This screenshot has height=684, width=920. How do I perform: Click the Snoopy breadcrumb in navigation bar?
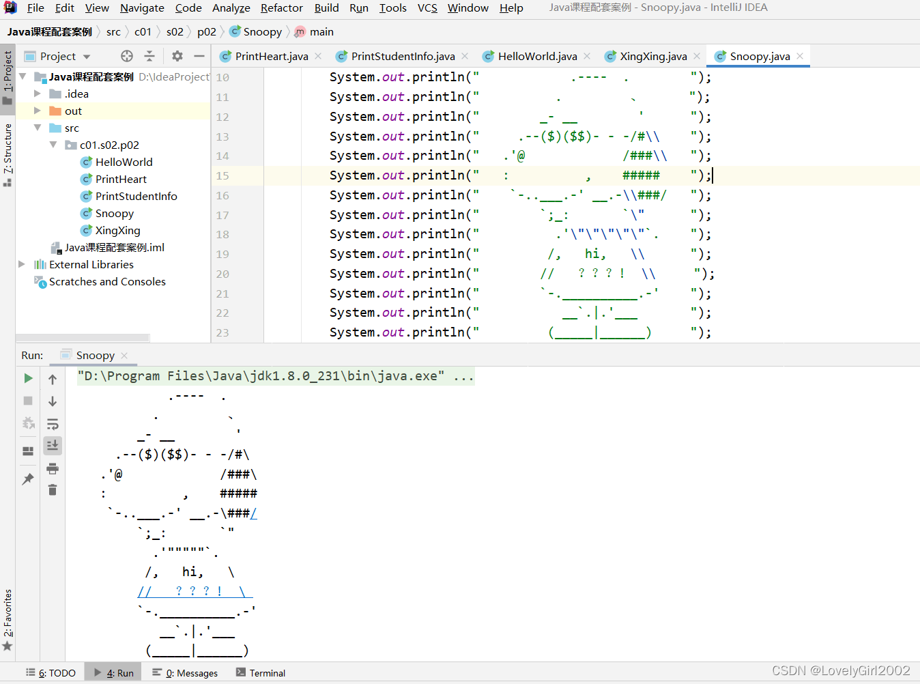point(256,31)
